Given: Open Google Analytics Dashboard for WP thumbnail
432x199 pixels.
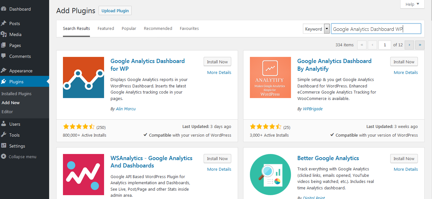Looking at the screenshot, I should (x=84, y=77).
